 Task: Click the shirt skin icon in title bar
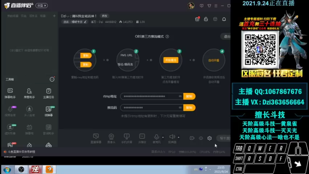[209, 6]
